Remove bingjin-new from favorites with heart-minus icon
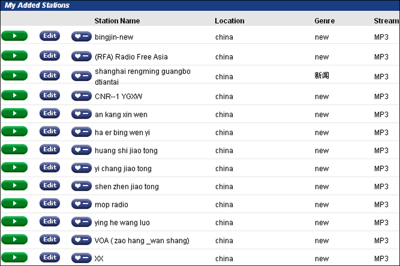 pos(81,36)
